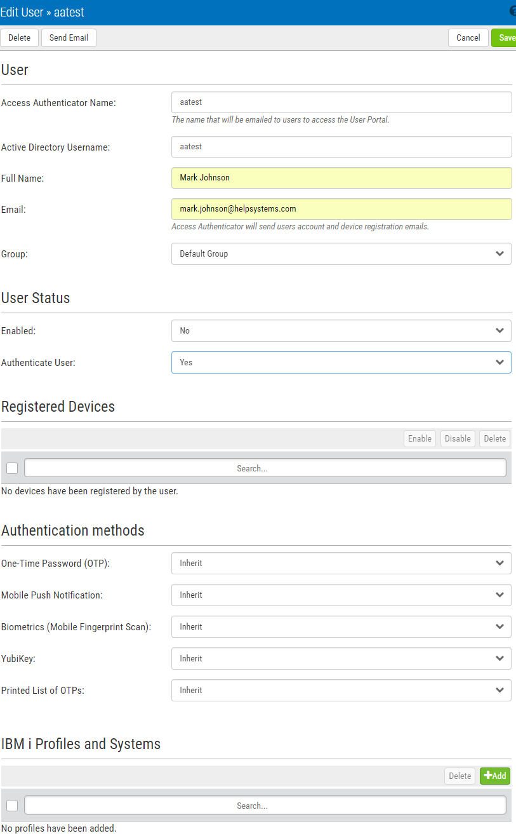Expand One-Time Password (OTP) dropdown
This screenshot has width=516, height=838.
[x=341, y=563]
